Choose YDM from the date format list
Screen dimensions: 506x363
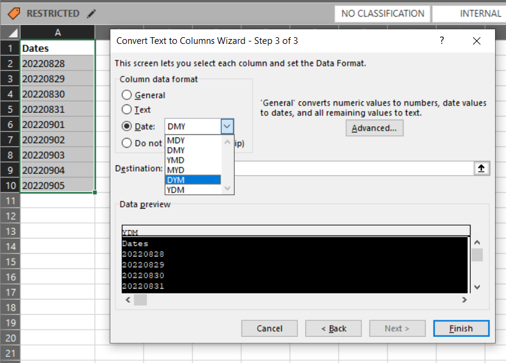click(x=193, y=190)
